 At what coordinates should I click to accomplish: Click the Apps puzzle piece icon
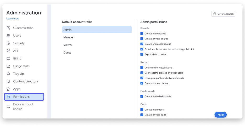tap(8, 89)
